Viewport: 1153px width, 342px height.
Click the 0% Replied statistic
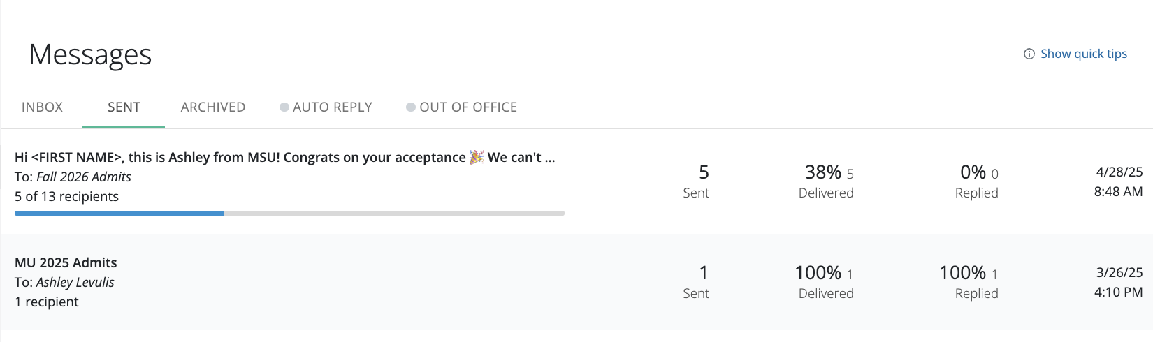pyautogui.click(x=977, y=181)
